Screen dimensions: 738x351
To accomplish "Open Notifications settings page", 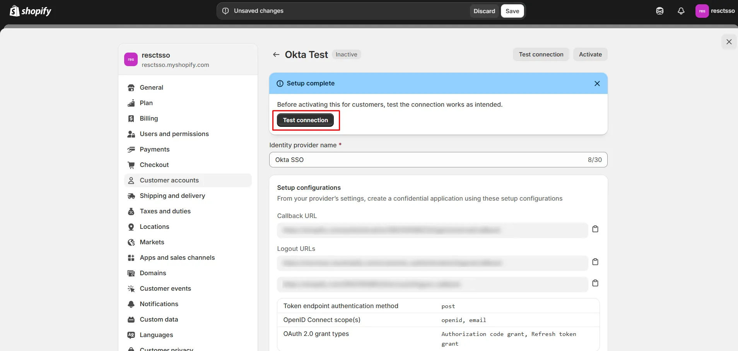I will [188, 304].
